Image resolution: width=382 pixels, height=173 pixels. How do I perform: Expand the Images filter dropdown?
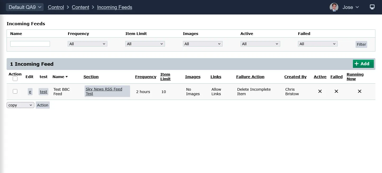pyautogui.click(x=202, y=44)
